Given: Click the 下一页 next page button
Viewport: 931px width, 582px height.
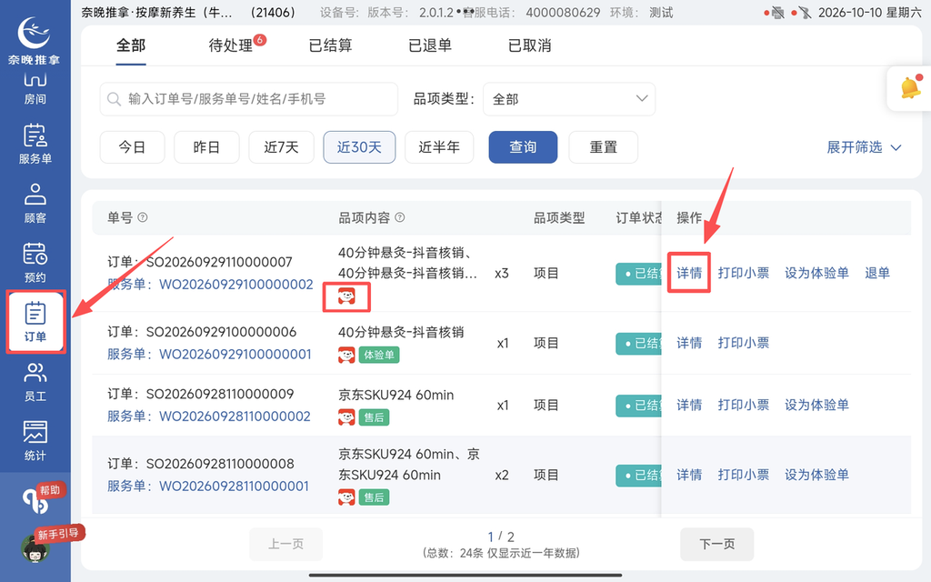Looking at the screenshot, I should click(716, 544).
